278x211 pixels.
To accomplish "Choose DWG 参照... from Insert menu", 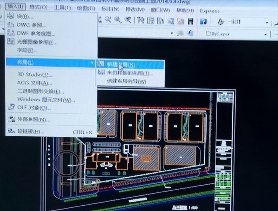I will tap(51, 25).
